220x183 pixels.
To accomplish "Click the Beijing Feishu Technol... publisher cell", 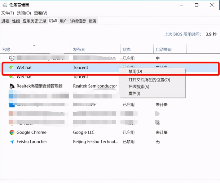I will click(96, 142).
